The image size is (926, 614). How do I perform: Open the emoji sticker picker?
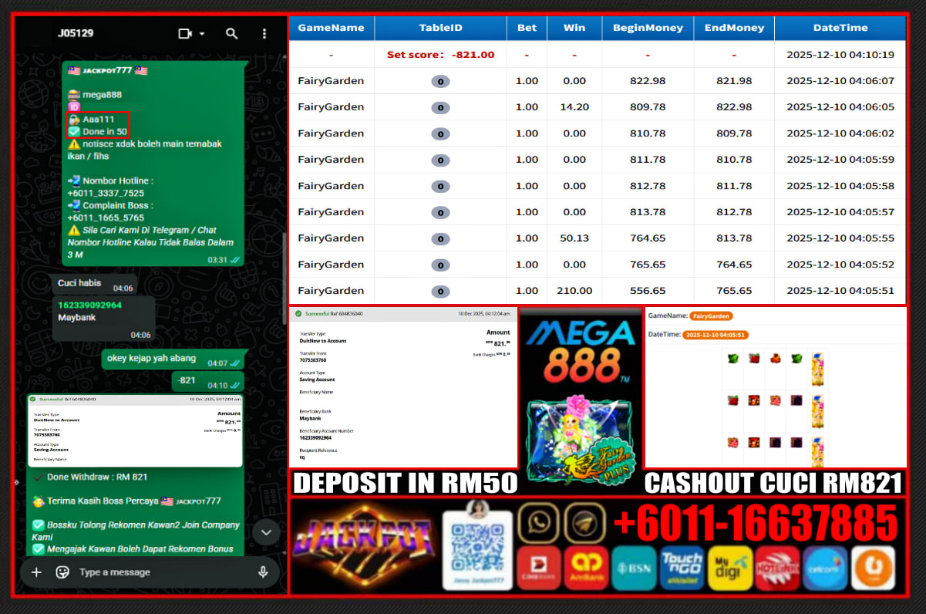pos(62,572)
